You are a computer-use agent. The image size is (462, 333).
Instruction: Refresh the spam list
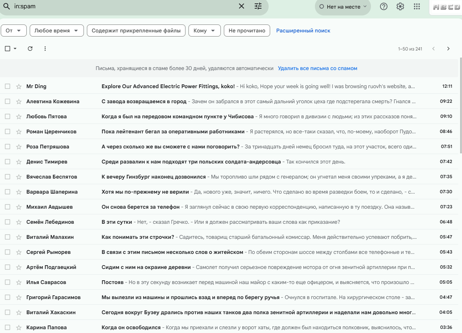point(30,49)
